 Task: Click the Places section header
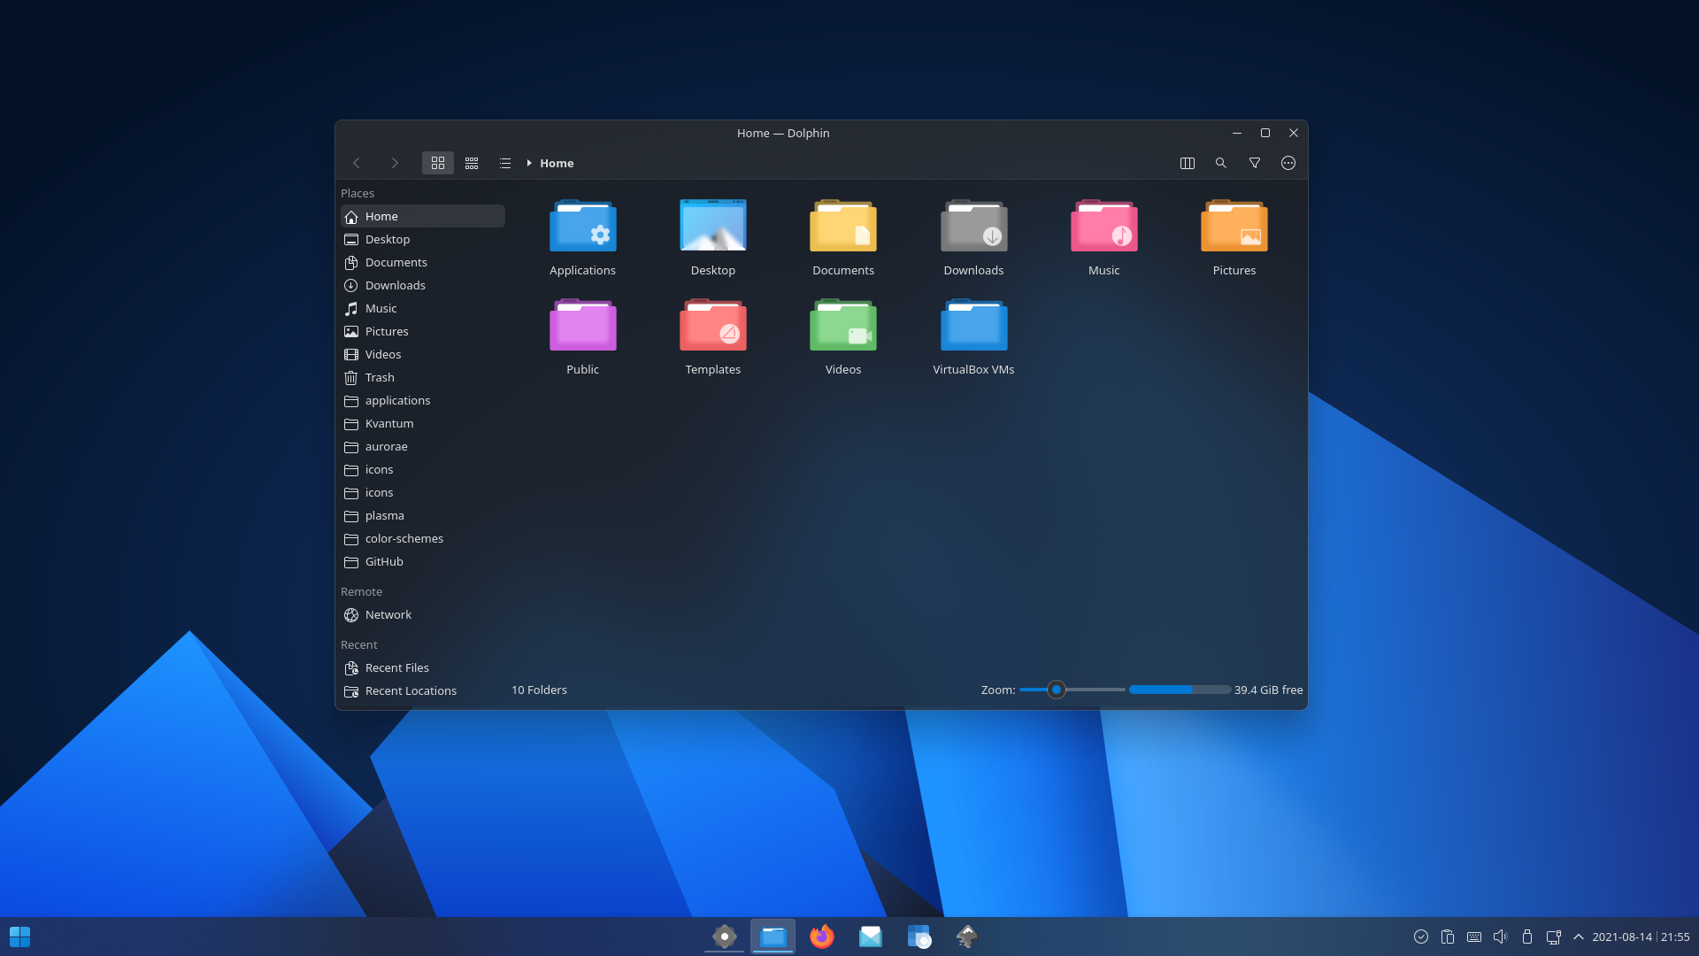[x=357, y=193]
